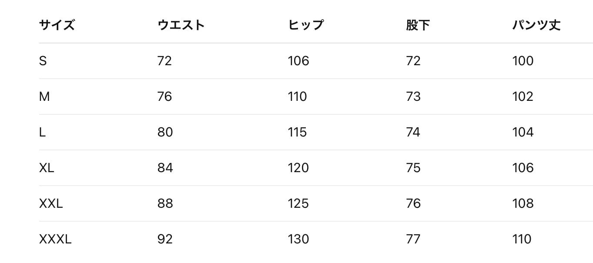Select the S size row label
The height and width of the screenshot is (263, 593).
click(x=43, y=61)
